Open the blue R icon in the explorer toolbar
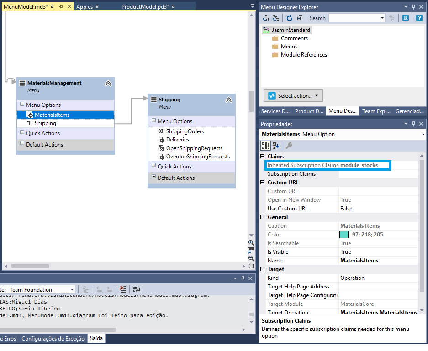 coord(406,18)
